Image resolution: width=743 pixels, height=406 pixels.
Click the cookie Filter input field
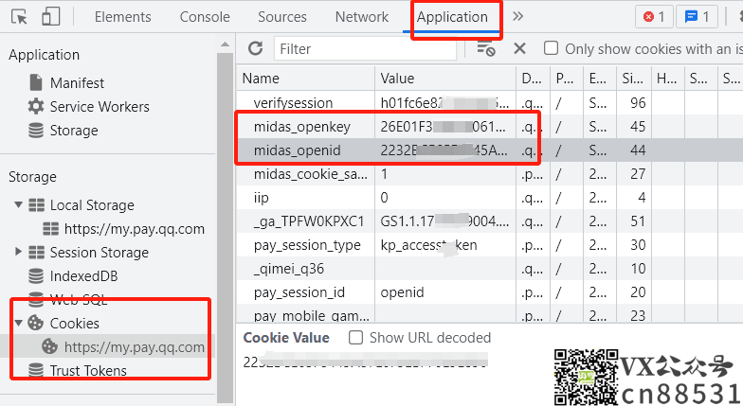pos(368,48)
